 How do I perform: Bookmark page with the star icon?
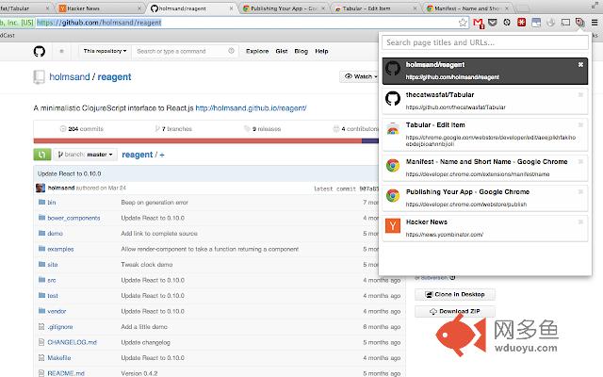click(463, 23)
